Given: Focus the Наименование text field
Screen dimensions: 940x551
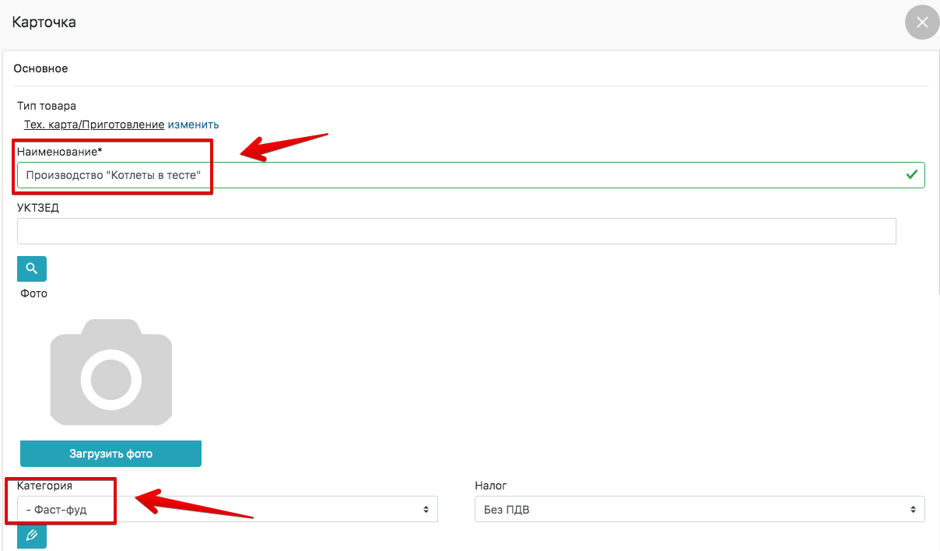Looking at the screenshot, I should pos(467,175).
